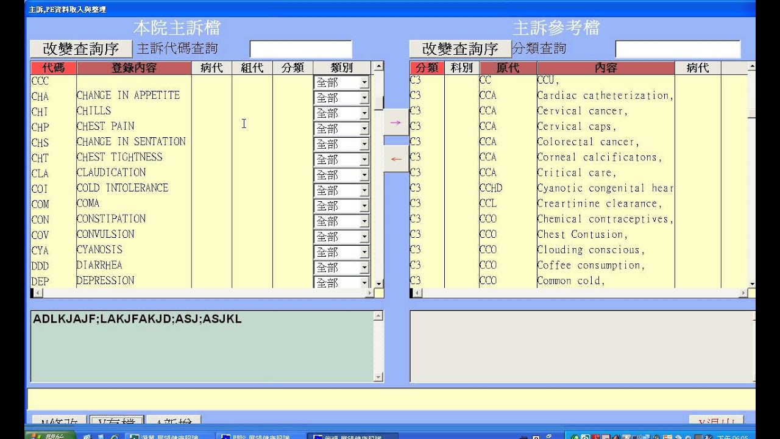The height and width of the screenshot is (439, 780).
Task: Open 類別 dropdown for COLD INTOLERANCE
Action: 364,190
